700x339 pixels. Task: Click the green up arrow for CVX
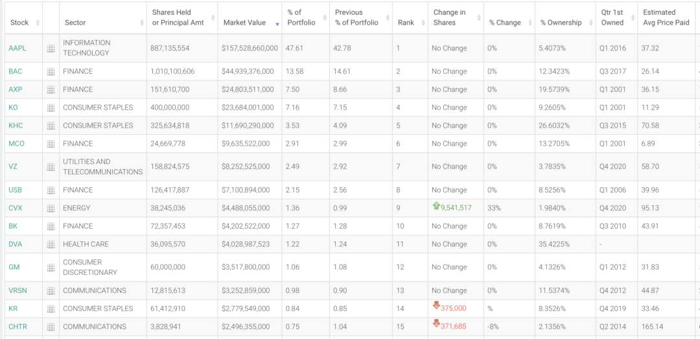436,207
